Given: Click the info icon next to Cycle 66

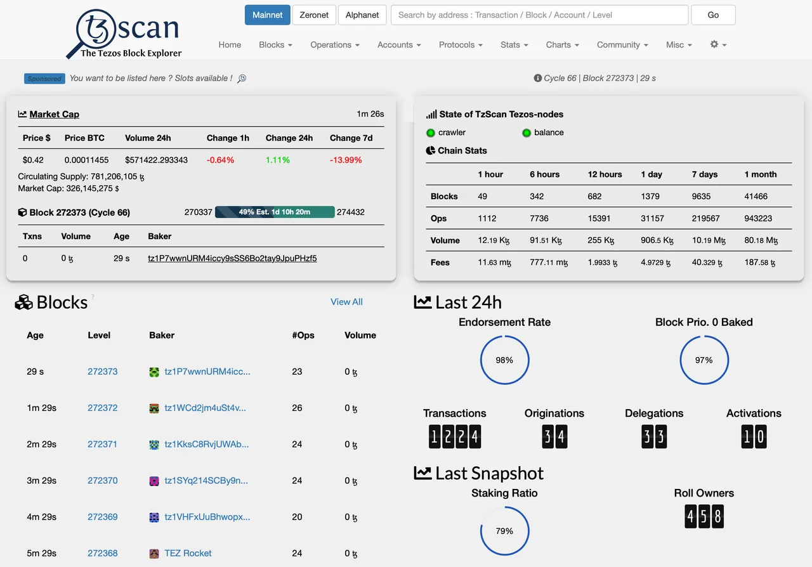Looking at the screenshot, I should pyautogui.click(x=538, y=78).
